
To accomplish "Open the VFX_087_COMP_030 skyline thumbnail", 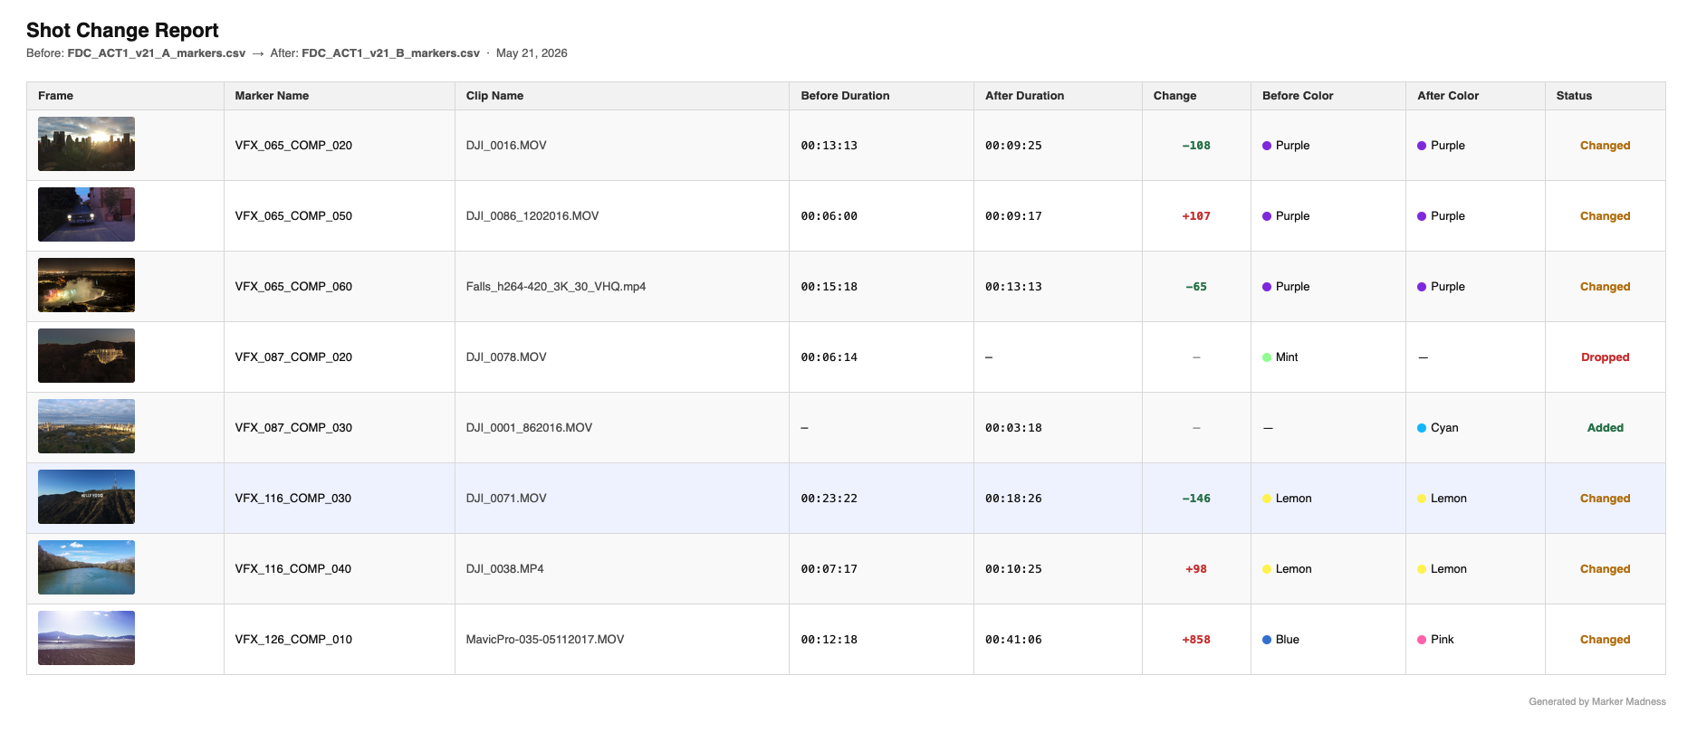I will point(86,426).
